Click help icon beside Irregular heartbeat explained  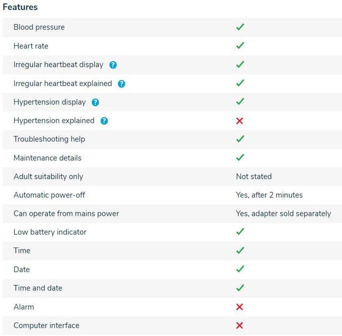pos(122,84)
